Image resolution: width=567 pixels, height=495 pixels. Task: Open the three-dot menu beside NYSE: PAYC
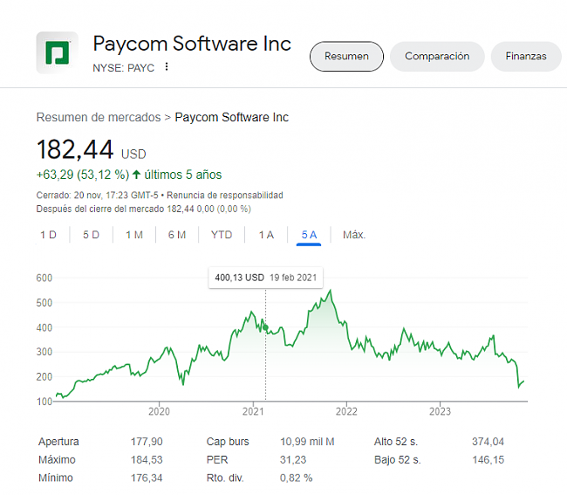[167, 66]
